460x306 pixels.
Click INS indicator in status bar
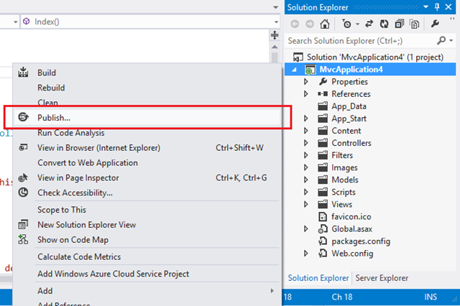click(431, 297)
